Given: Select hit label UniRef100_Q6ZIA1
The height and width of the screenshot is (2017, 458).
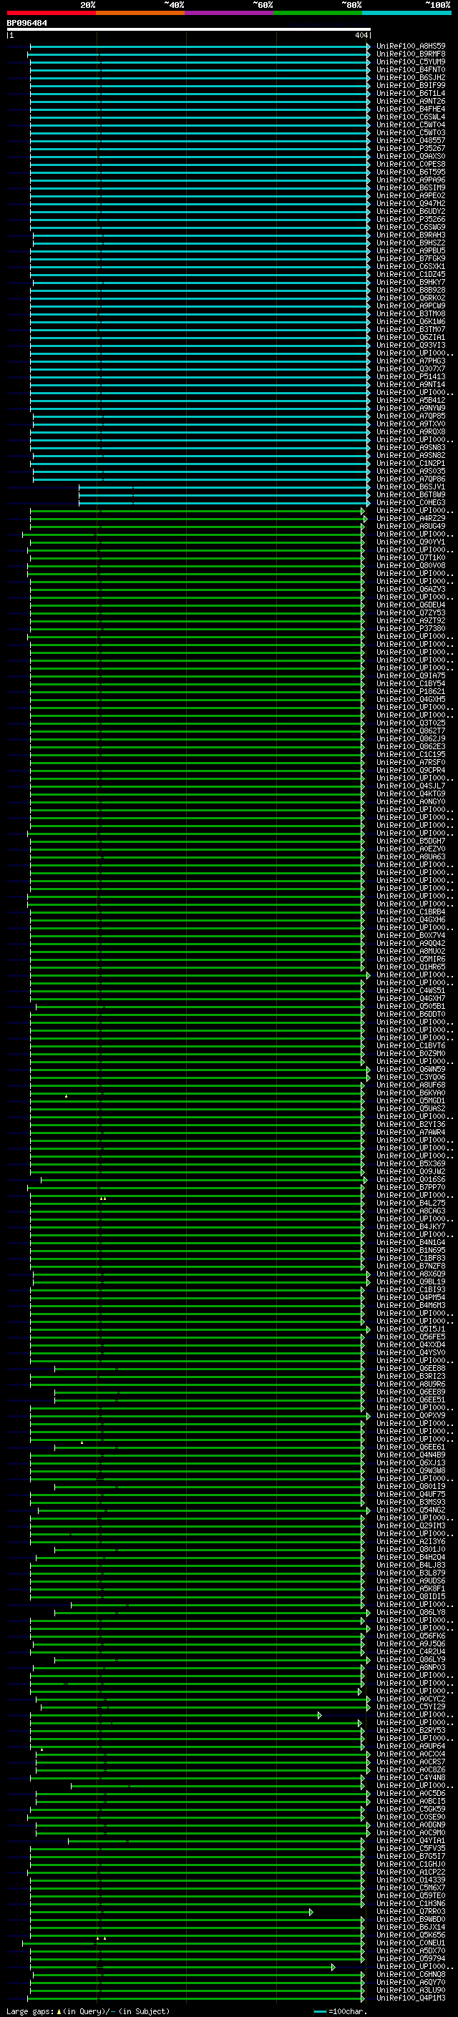Looking at the screenshot, I should [x=411, y=338].
